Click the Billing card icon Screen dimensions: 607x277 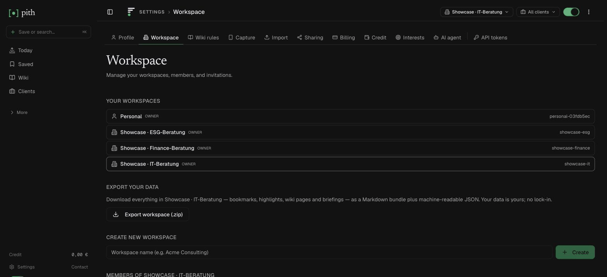pos(335,37)
